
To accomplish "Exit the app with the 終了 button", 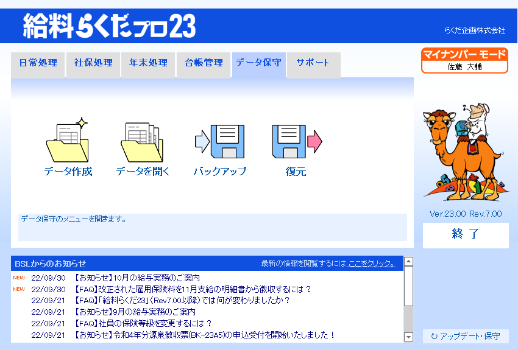I will [x=466, y=235].
